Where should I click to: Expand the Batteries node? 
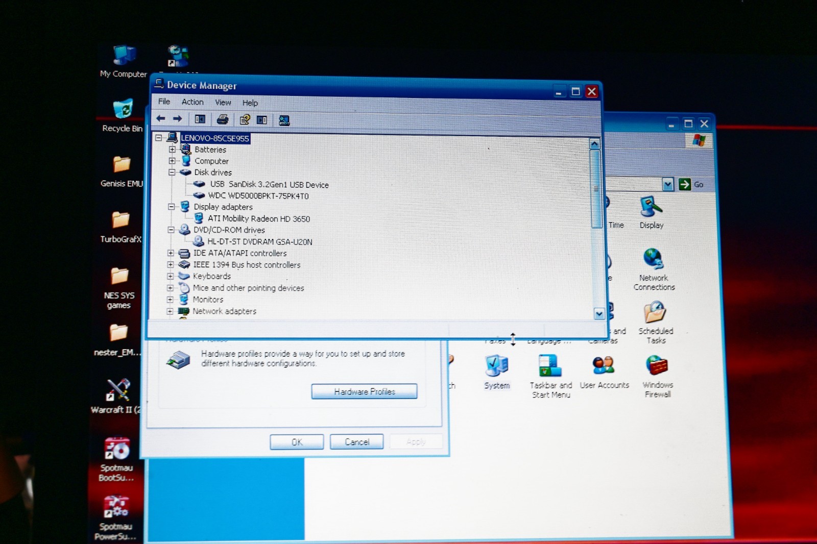click(x=172, y=150)
